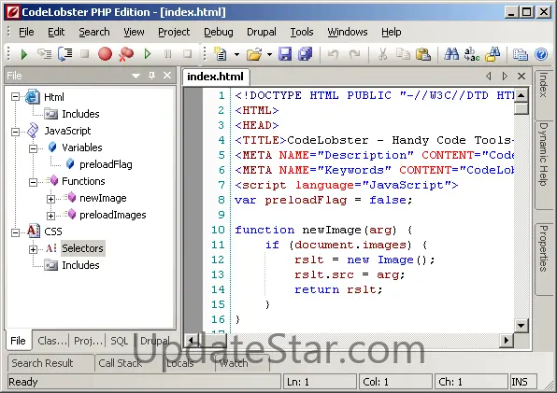Collapse the Functions tree node
Image resolution: width=557 pixels, height=393 pixels.
coord(33,182)
